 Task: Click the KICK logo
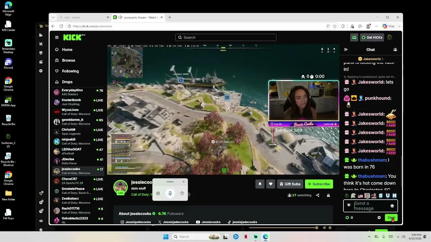click(73, 37)
